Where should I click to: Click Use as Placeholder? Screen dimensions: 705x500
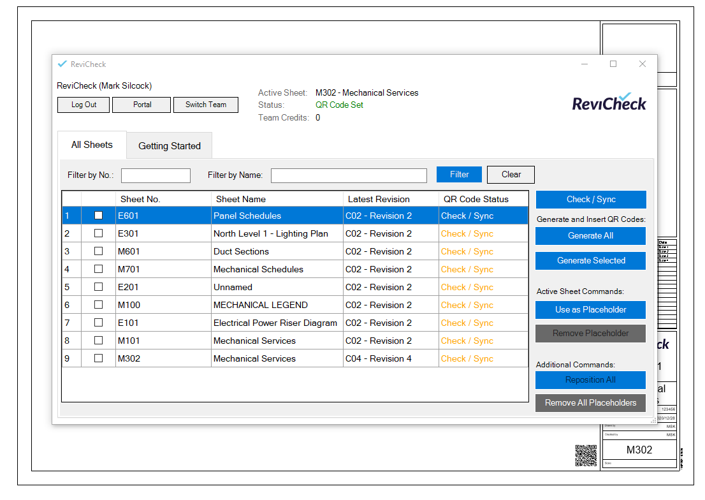(x=590, y=310)
